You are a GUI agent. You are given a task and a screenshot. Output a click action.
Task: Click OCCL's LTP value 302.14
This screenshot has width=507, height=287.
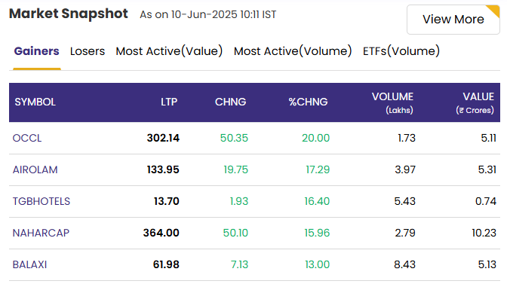163,138
